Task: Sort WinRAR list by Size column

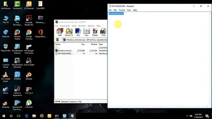Action: pyautogui.click(x=83, y=44)
